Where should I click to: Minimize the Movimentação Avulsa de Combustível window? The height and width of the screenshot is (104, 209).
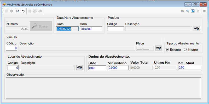(x=188, y=4)
